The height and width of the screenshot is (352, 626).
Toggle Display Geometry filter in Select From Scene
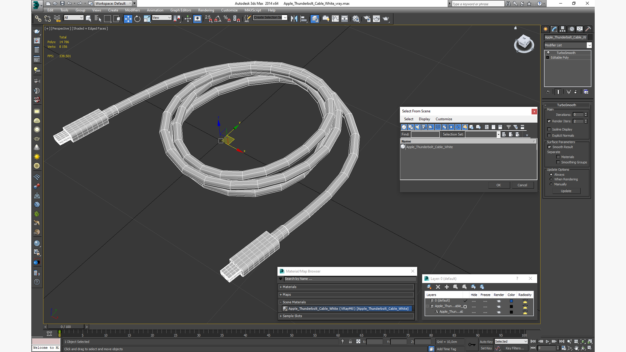404,127
